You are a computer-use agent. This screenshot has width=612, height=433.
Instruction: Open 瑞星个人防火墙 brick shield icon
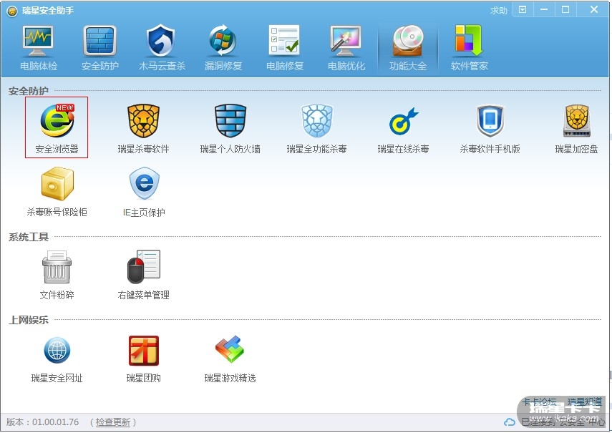[x=230, y=121]
